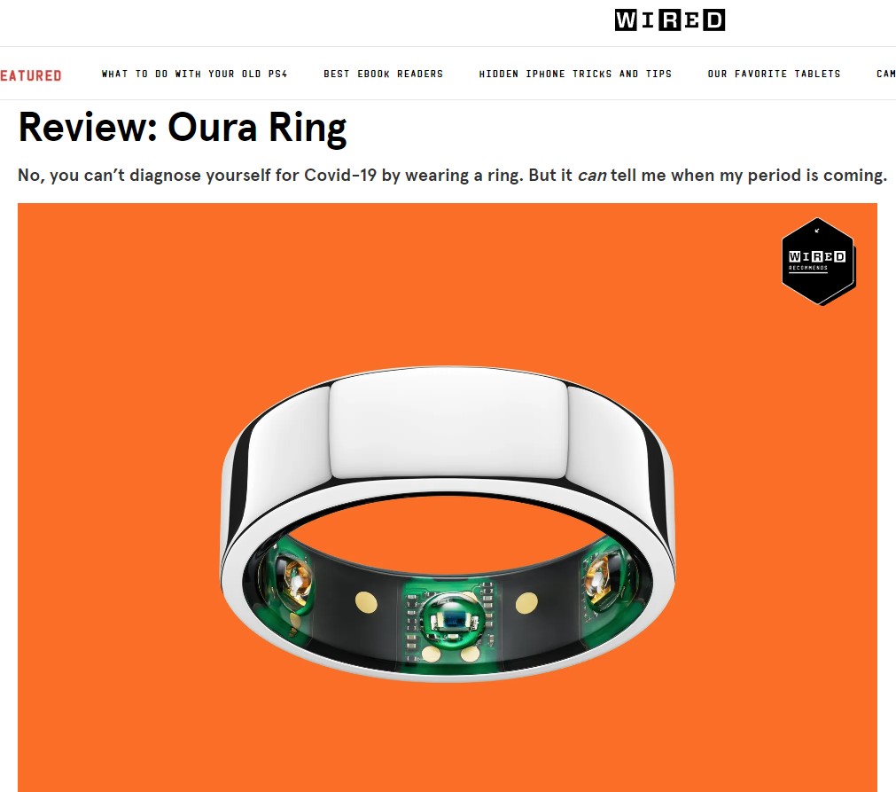The width and height of the screenshot is (896, 792).
Task: Click the right gold contact dot in ring
Action: (x=526, y=603)
